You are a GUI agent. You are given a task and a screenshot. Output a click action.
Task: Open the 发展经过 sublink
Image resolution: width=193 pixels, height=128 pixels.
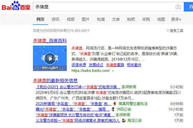(x=96, y=65)
